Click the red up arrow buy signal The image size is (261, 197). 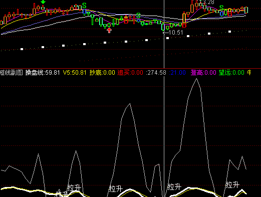(x=109, y=31)
